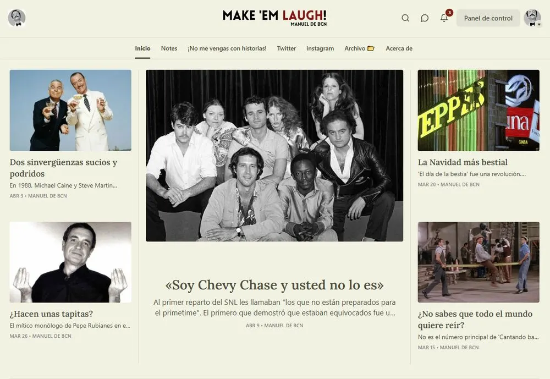Click the Make 'Em Laugh! logo
The height and width of the screenshot is (379, 550).
tap(274, 18)
